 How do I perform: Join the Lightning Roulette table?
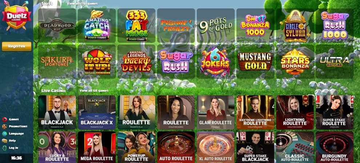point(295,112)
